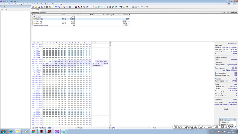Click the blue Back arrow icon

click(99, 7)
